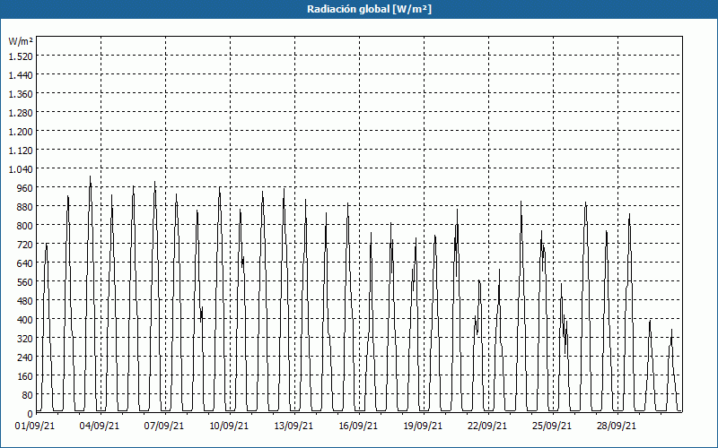The image size is (718, 448).
Task: Click the 480 y-axis value
Action: click(26, 301)
